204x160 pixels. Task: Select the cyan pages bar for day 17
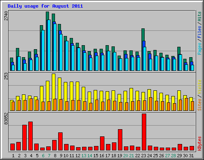coord(109,61)
